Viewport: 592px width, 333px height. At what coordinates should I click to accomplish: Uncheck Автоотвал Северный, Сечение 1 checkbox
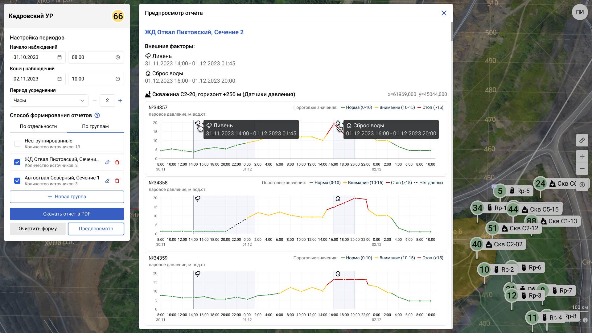click(x=17, y=181)
